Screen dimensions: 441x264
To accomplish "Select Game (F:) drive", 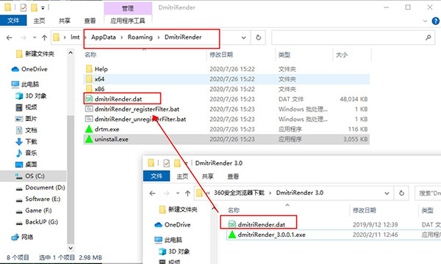I will pos(38,210).
